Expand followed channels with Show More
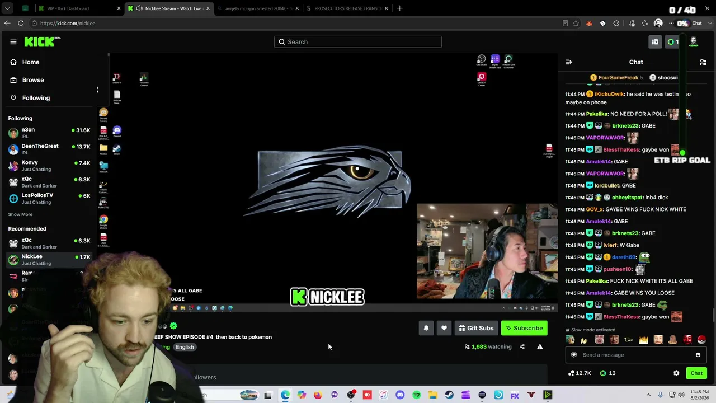 [20, 214]
